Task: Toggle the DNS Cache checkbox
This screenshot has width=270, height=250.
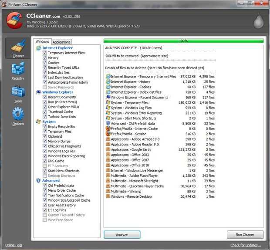Action: [x=45, y=161]
